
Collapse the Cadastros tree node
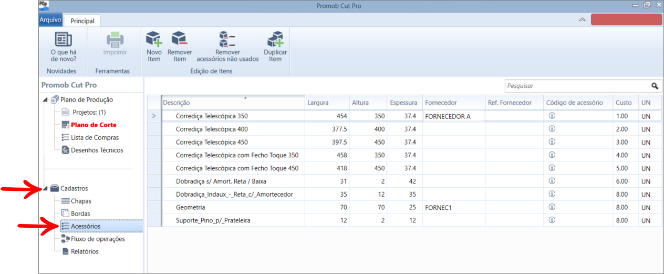point(45,189)
